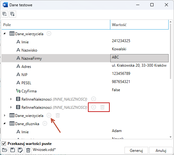Click the vertical scrollbar thumb
The height and width of the screenshot is (155, 174).
[x=171, y=51]
